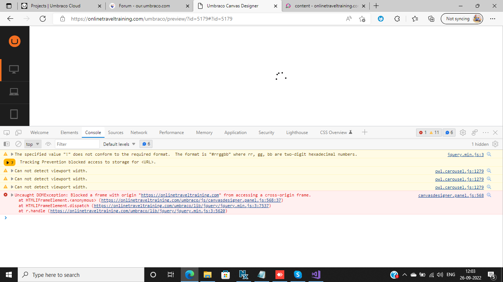
Task: Click the Umbraco logo icon
Action: 14,41
